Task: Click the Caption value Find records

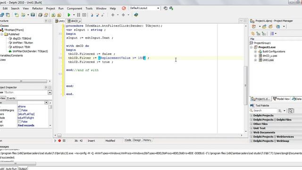Action: (x=26, y=126)
